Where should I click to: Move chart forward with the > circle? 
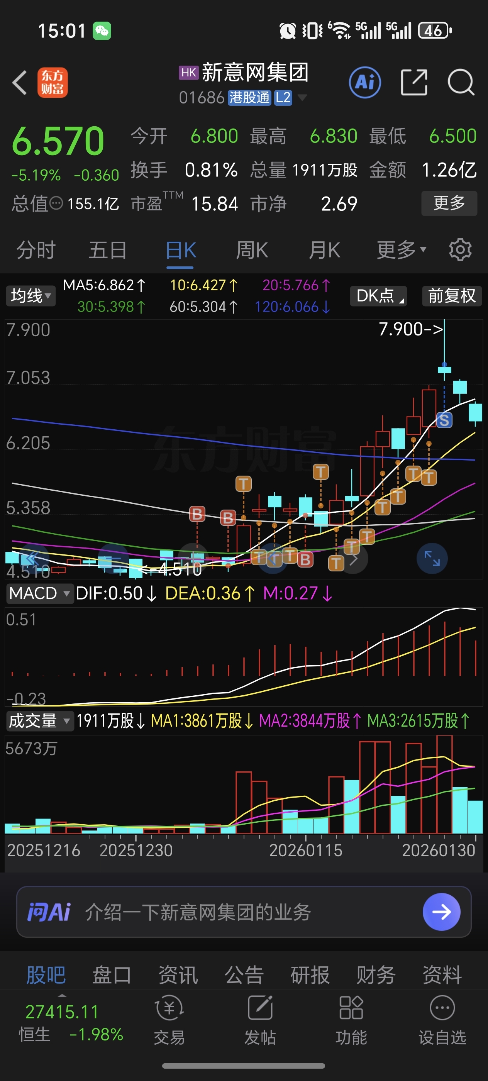click(x=353, y=559)
